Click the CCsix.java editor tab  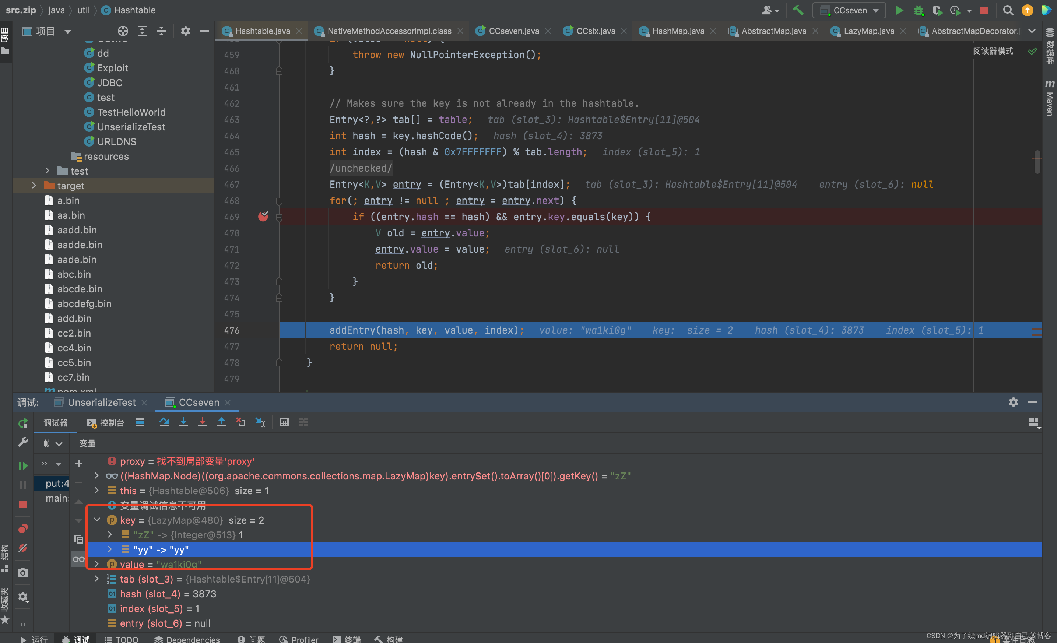pos(594,31)
